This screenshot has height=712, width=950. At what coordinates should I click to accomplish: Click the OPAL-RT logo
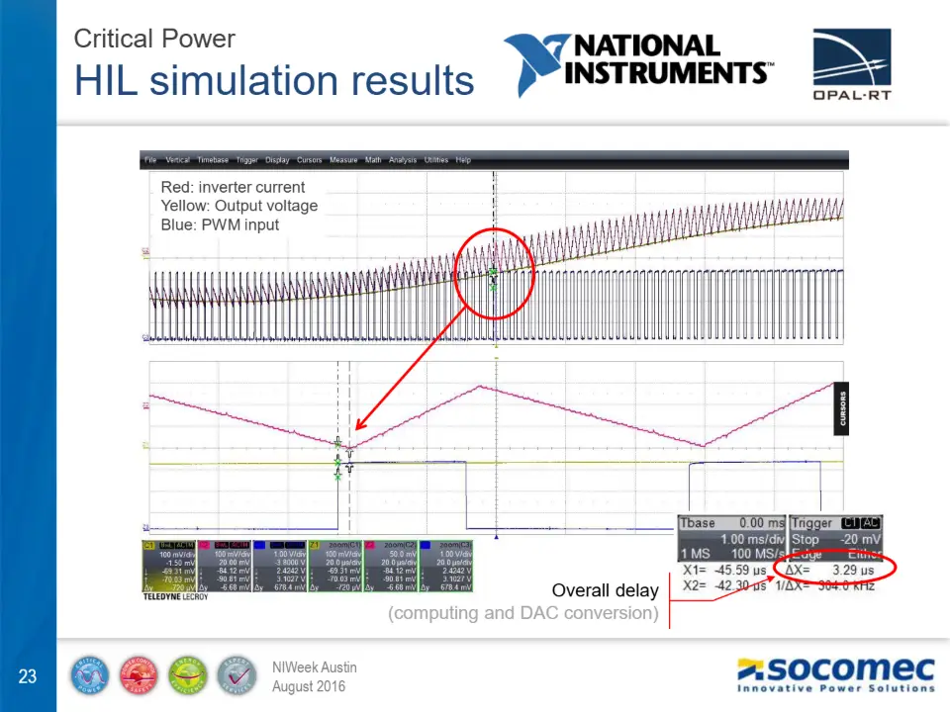(852, 64)
